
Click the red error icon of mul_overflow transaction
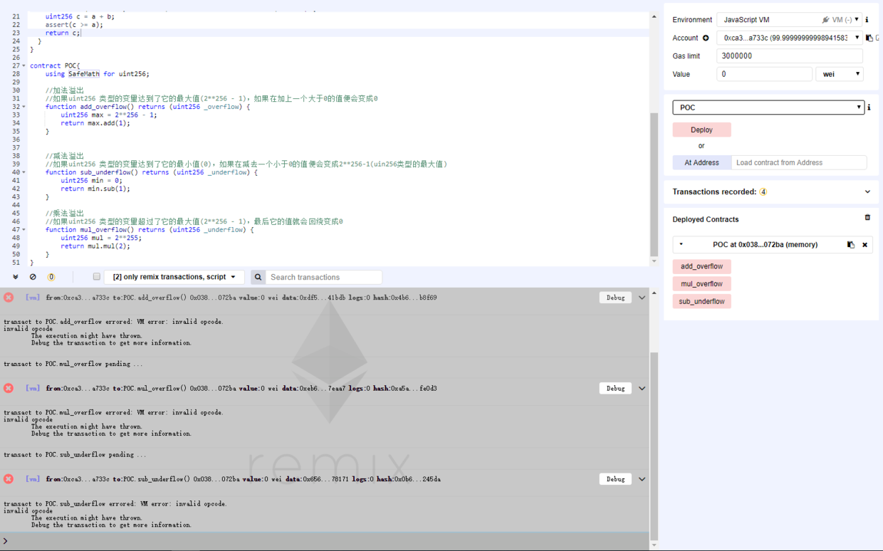(9, 388)
